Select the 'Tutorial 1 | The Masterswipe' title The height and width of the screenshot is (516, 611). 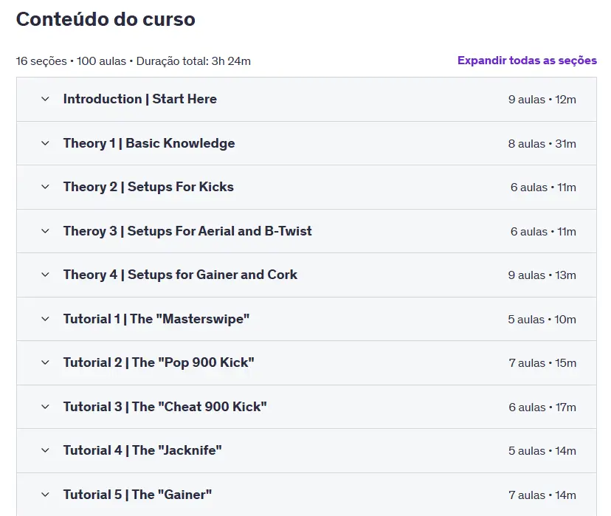(x=156, y=319)
